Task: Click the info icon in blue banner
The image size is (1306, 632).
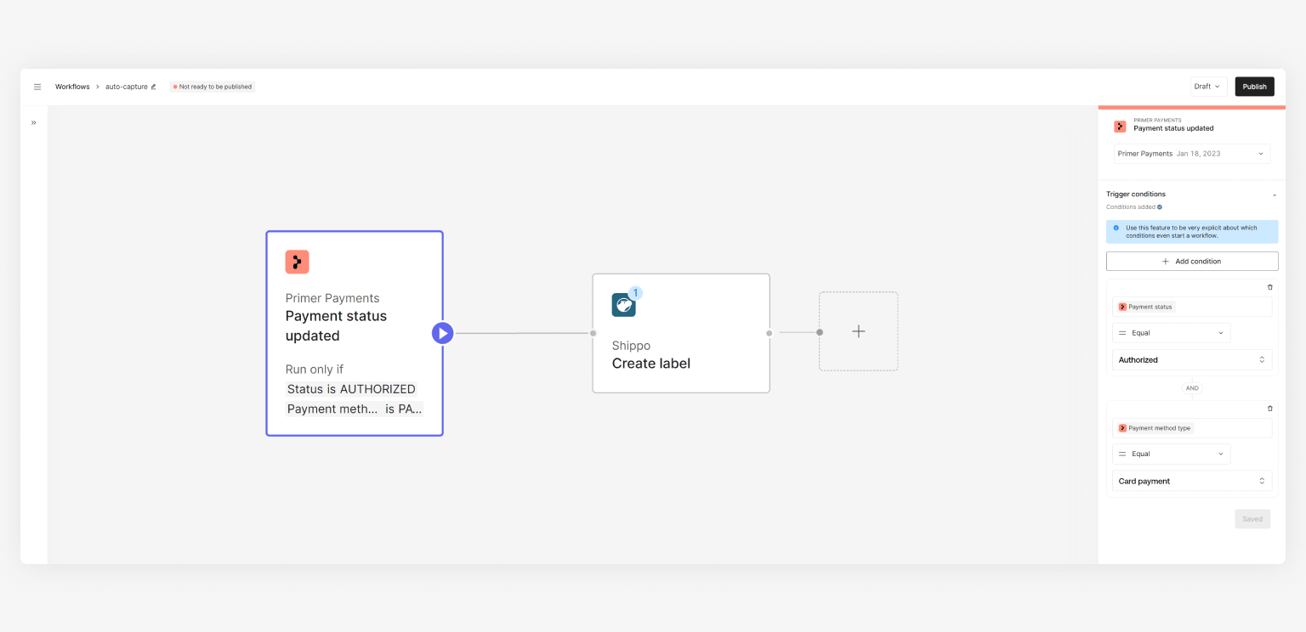Action: [x=1116, y=228]
